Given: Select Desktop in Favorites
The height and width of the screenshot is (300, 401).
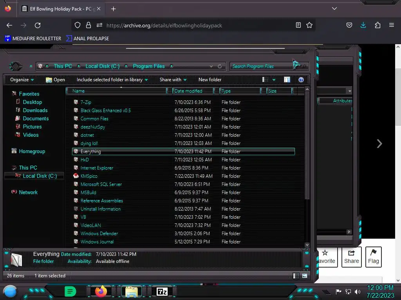Looking at the screenshot, I should [x=32, y=102].
